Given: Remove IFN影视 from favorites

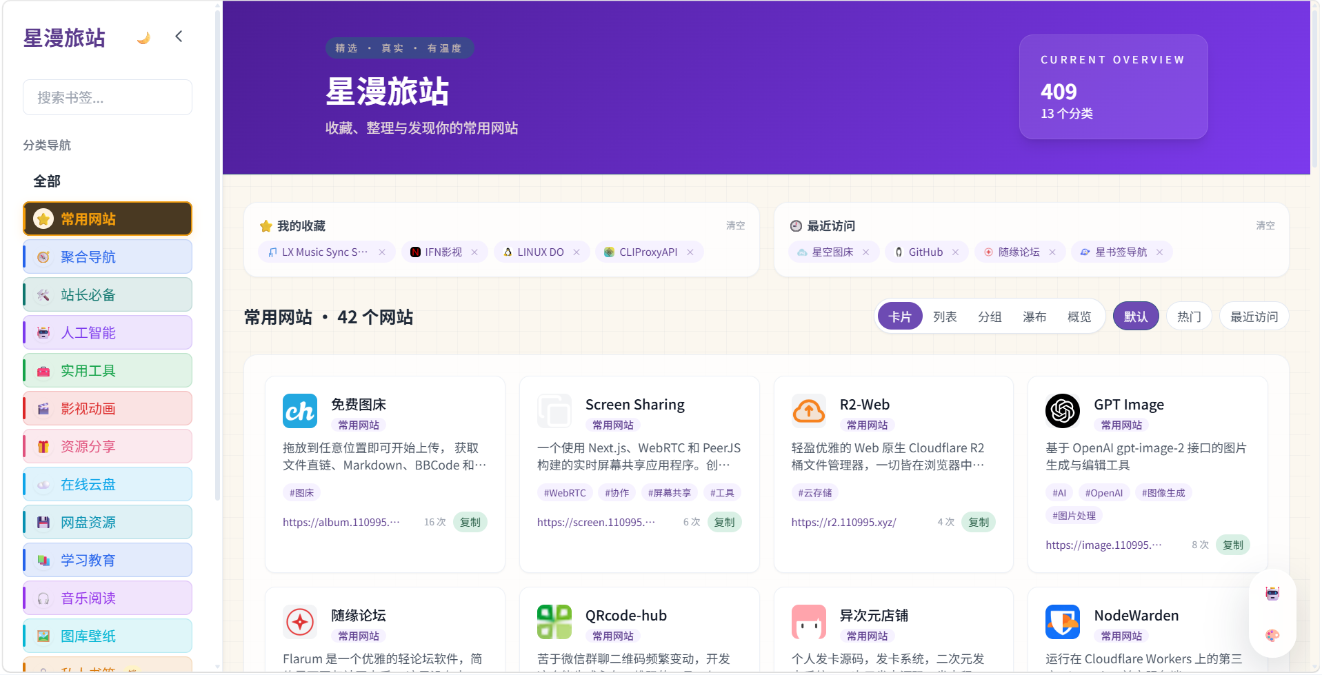Looking at the screenshot, I should click(474, 252).
